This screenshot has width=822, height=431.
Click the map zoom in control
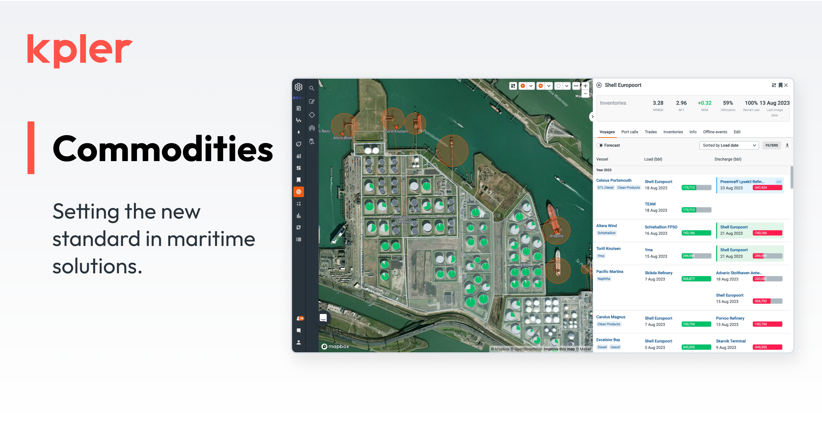point(586,86)
